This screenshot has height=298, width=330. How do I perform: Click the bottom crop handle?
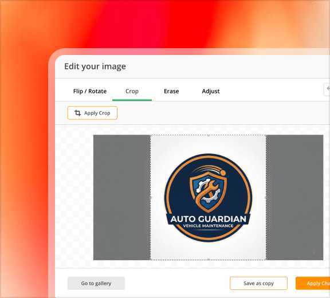pyautogui.click(x=209, y=260)
